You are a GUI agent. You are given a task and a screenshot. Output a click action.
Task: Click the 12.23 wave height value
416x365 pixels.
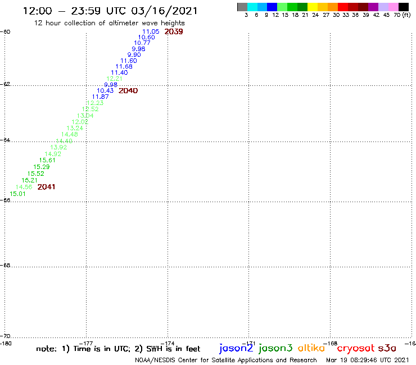click(95, 103)
